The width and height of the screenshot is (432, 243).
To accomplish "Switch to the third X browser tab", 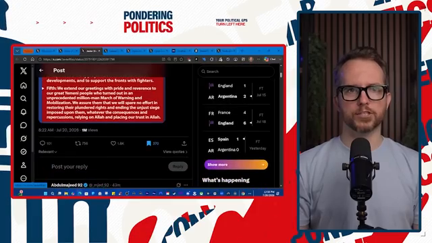I will [91, 51].
